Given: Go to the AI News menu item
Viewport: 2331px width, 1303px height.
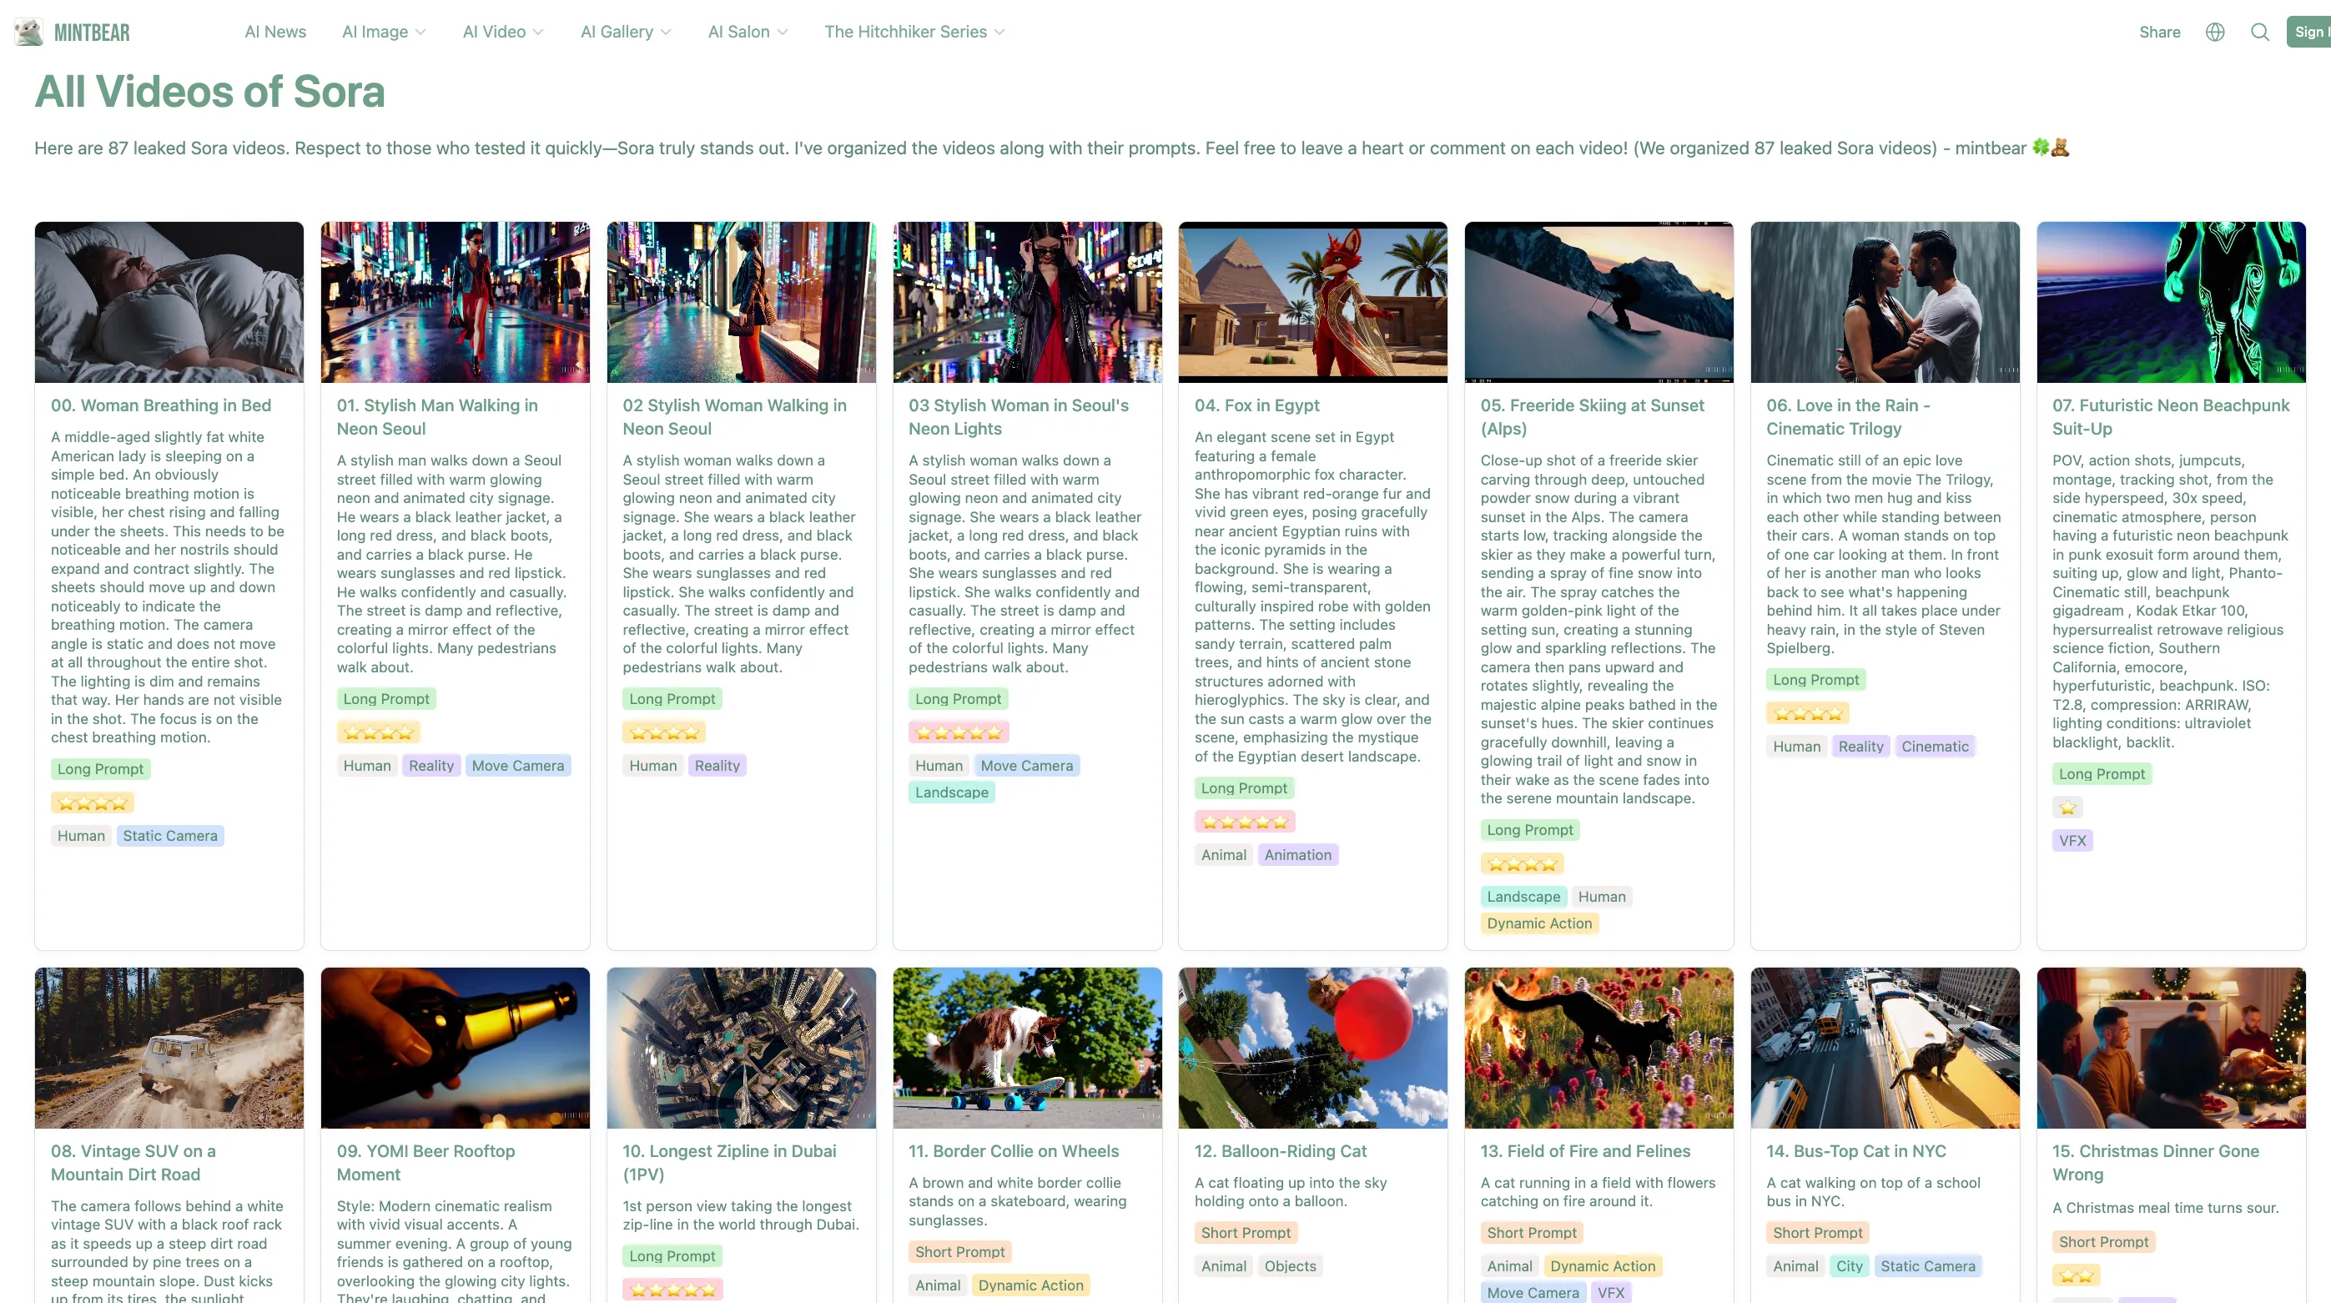Looking at the screenshot, I should pyautogui.click(x=275, y=32).
